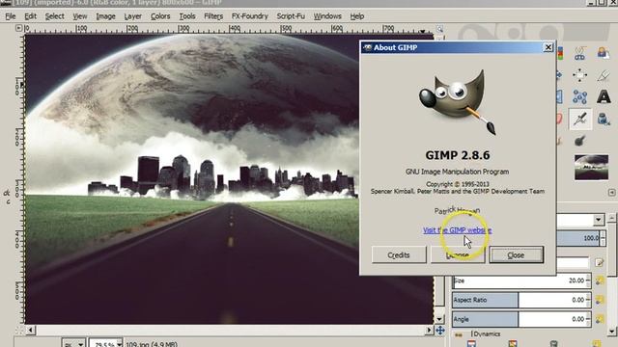Open the Select menu
618x347 pixels.
pyautogui.click(x=54, y=16)
